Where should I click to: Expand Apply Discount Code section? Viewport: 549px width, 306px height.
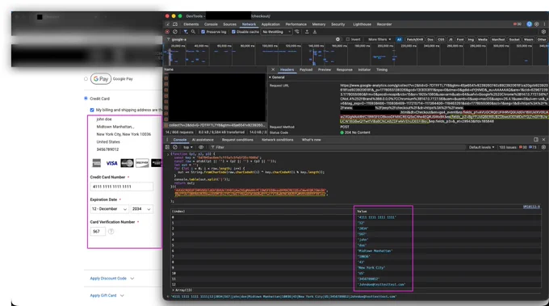[x=112, y=279]
